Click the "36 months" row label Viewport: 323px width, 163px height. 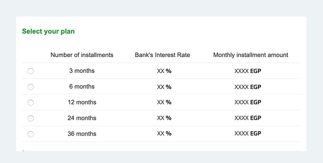click(82, 134)
